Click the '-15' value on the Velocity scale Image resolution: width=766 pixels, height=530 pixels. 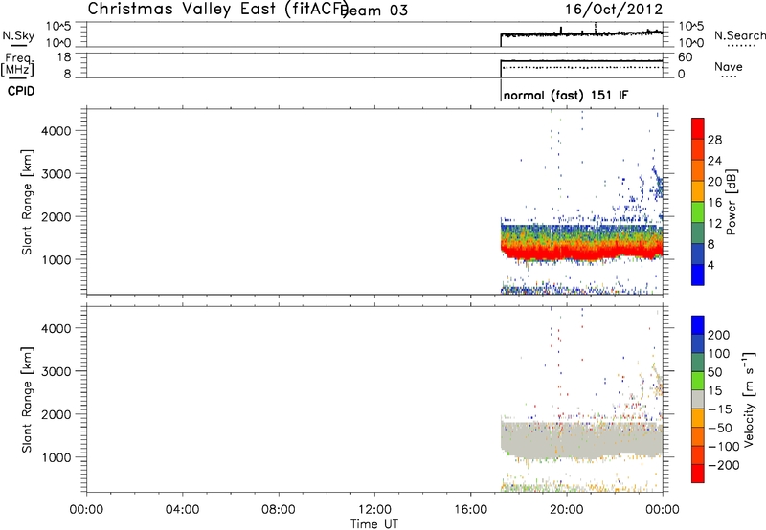720,409
